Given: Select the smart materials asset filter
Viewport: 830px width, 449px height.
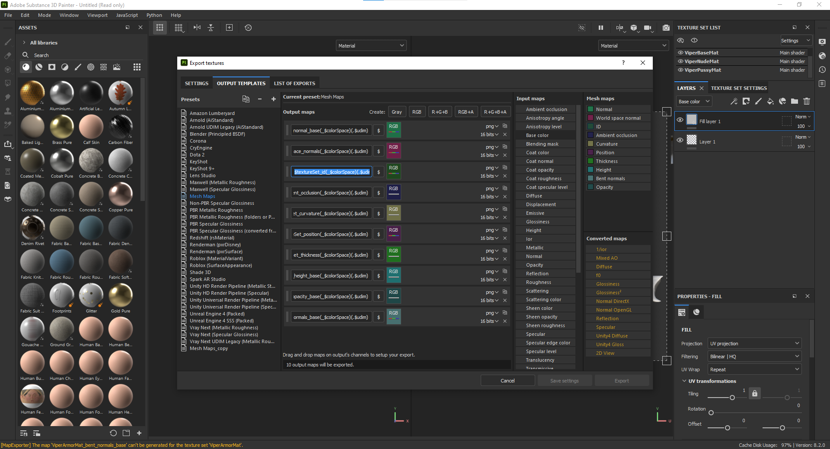Looking at the screenshot, I should pyautogui.click(x=39, y=67).
